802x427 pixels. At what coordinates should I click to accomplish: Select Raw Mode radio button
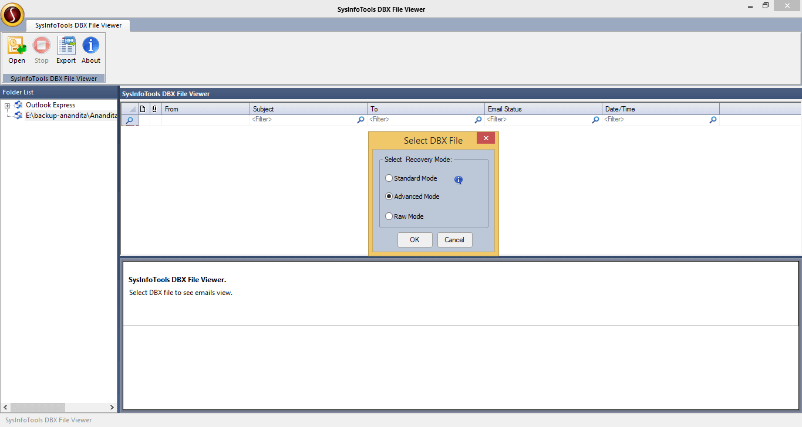tap(389, 216)
